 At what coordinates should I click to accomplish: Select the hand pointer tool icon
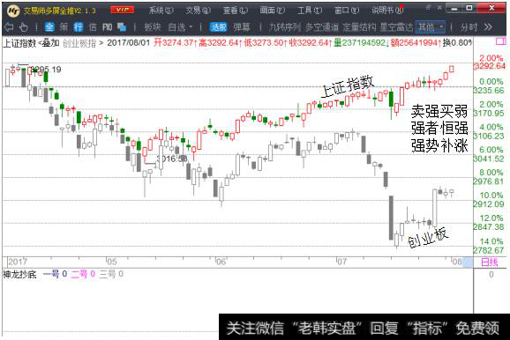pos(24,27)
